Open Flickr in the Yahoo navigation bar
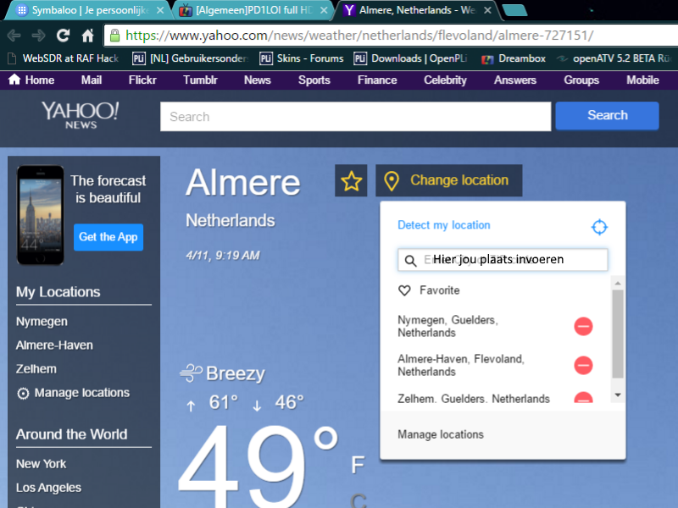 point(142,80)
